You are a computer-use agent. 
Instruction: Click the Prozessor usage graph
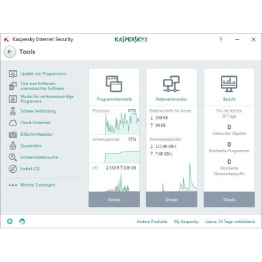122,123
